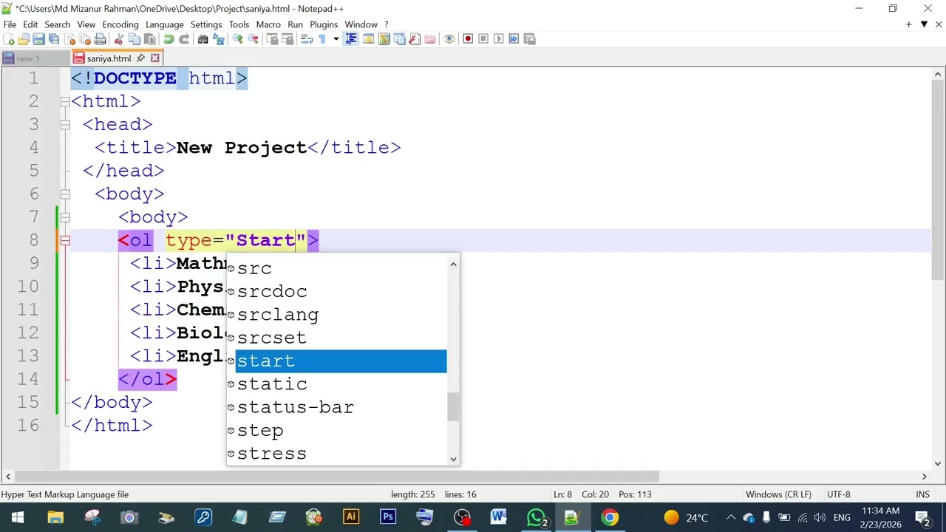Start macro recording with red dot icon
The height and width of the screenshot is (532, 946).
click(x=468, y=39)
